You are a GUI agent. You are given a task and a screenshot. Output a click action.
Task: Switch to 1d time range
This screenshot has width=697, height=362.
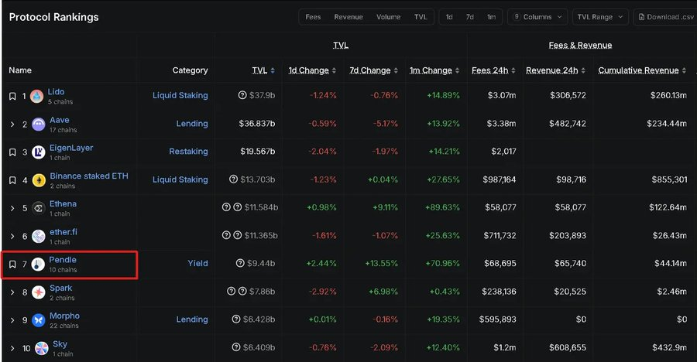point(449,17)
